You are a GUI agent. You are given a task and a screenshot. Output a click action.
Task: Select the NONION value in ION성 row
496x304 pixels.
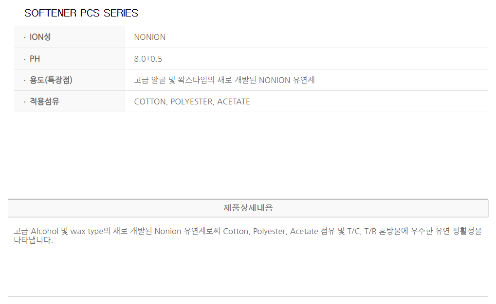[x=150, y=37]
